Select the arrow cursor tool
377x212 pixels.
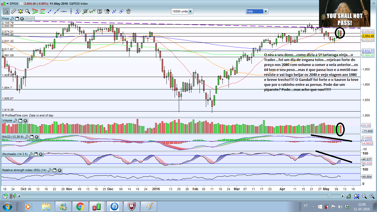(6, 11)
